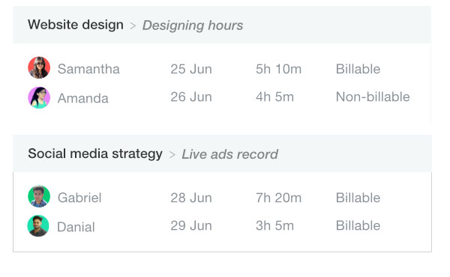The image size is (450, 277).
Task: Open the Social media strategy project
Action: click(95, 153)
